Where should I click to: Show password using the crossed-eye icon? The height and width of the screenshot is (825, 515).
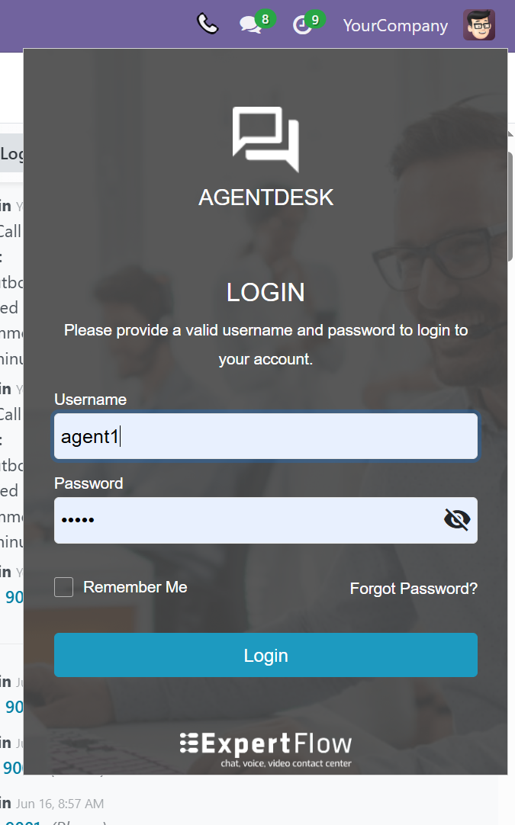tap(456, 520)
